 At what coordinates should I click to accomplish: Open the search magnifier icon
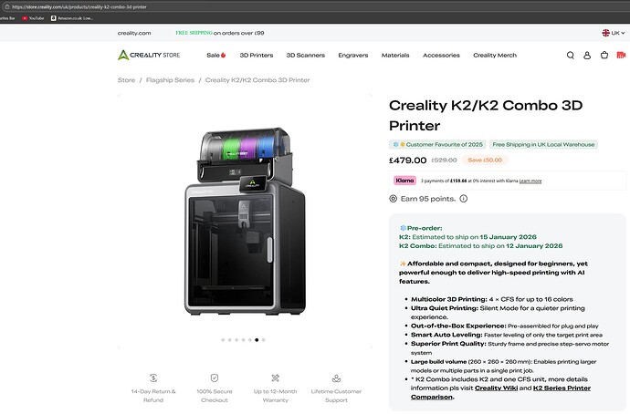(571, 55)
